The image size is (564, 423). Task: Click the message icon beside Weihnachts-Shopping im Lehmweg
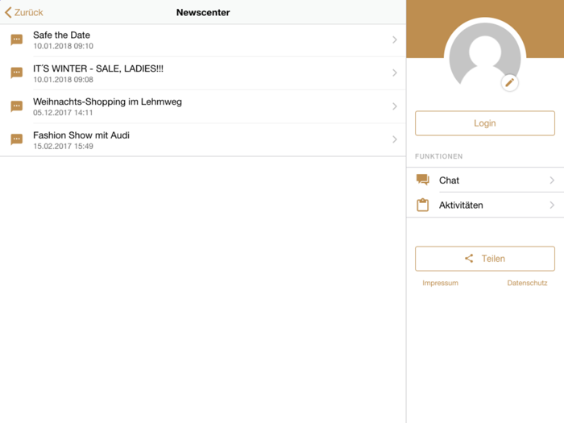[x=17, y=106]
